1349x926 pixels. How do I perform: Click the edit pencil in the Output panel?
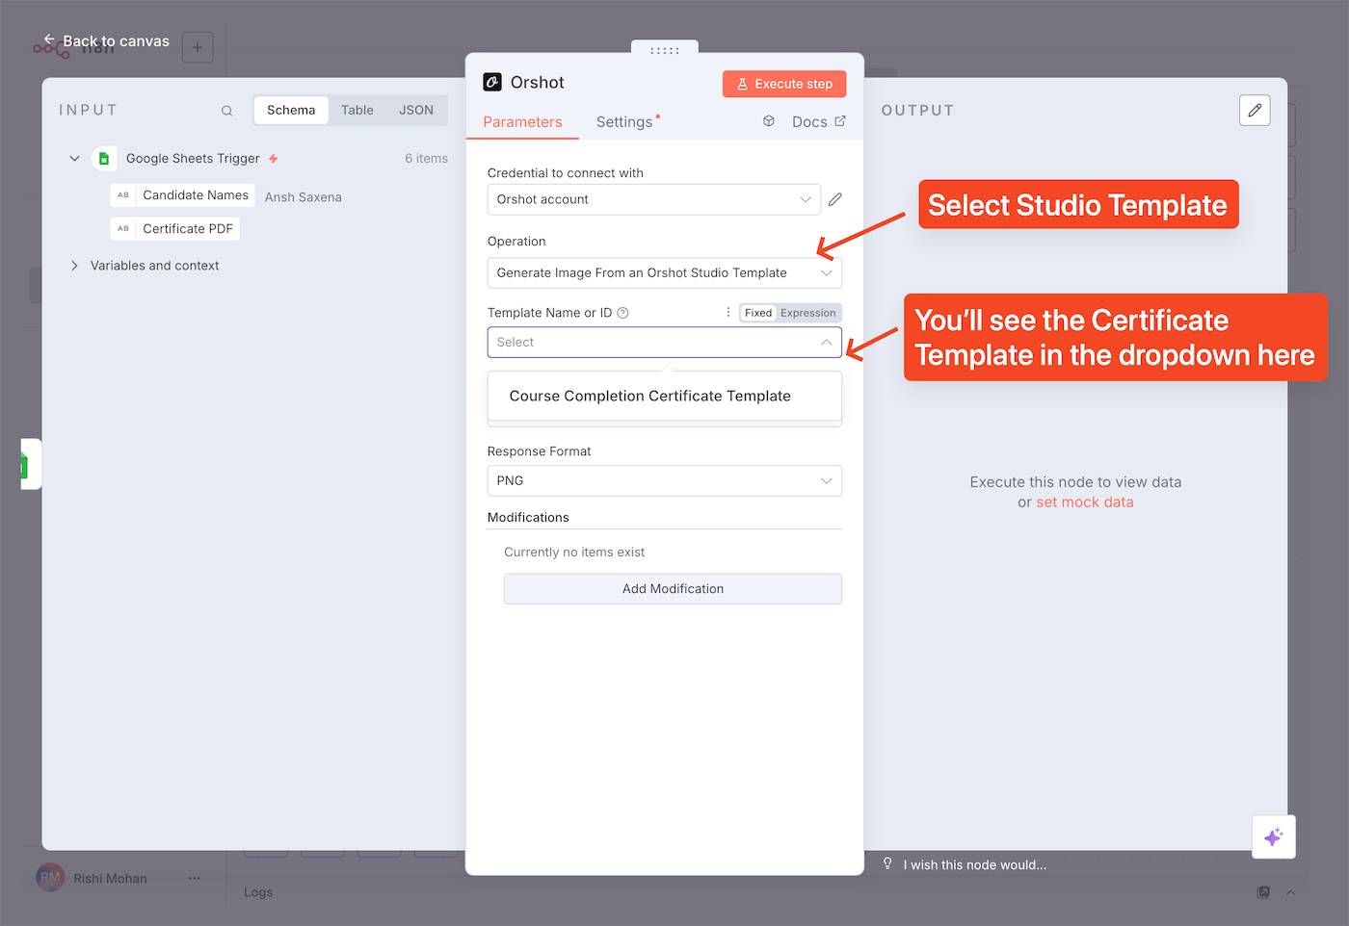tap(1255, 111)
